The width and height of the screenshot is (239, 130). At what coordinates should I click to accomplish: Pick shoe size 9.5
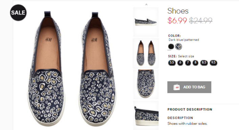point(213,63)
